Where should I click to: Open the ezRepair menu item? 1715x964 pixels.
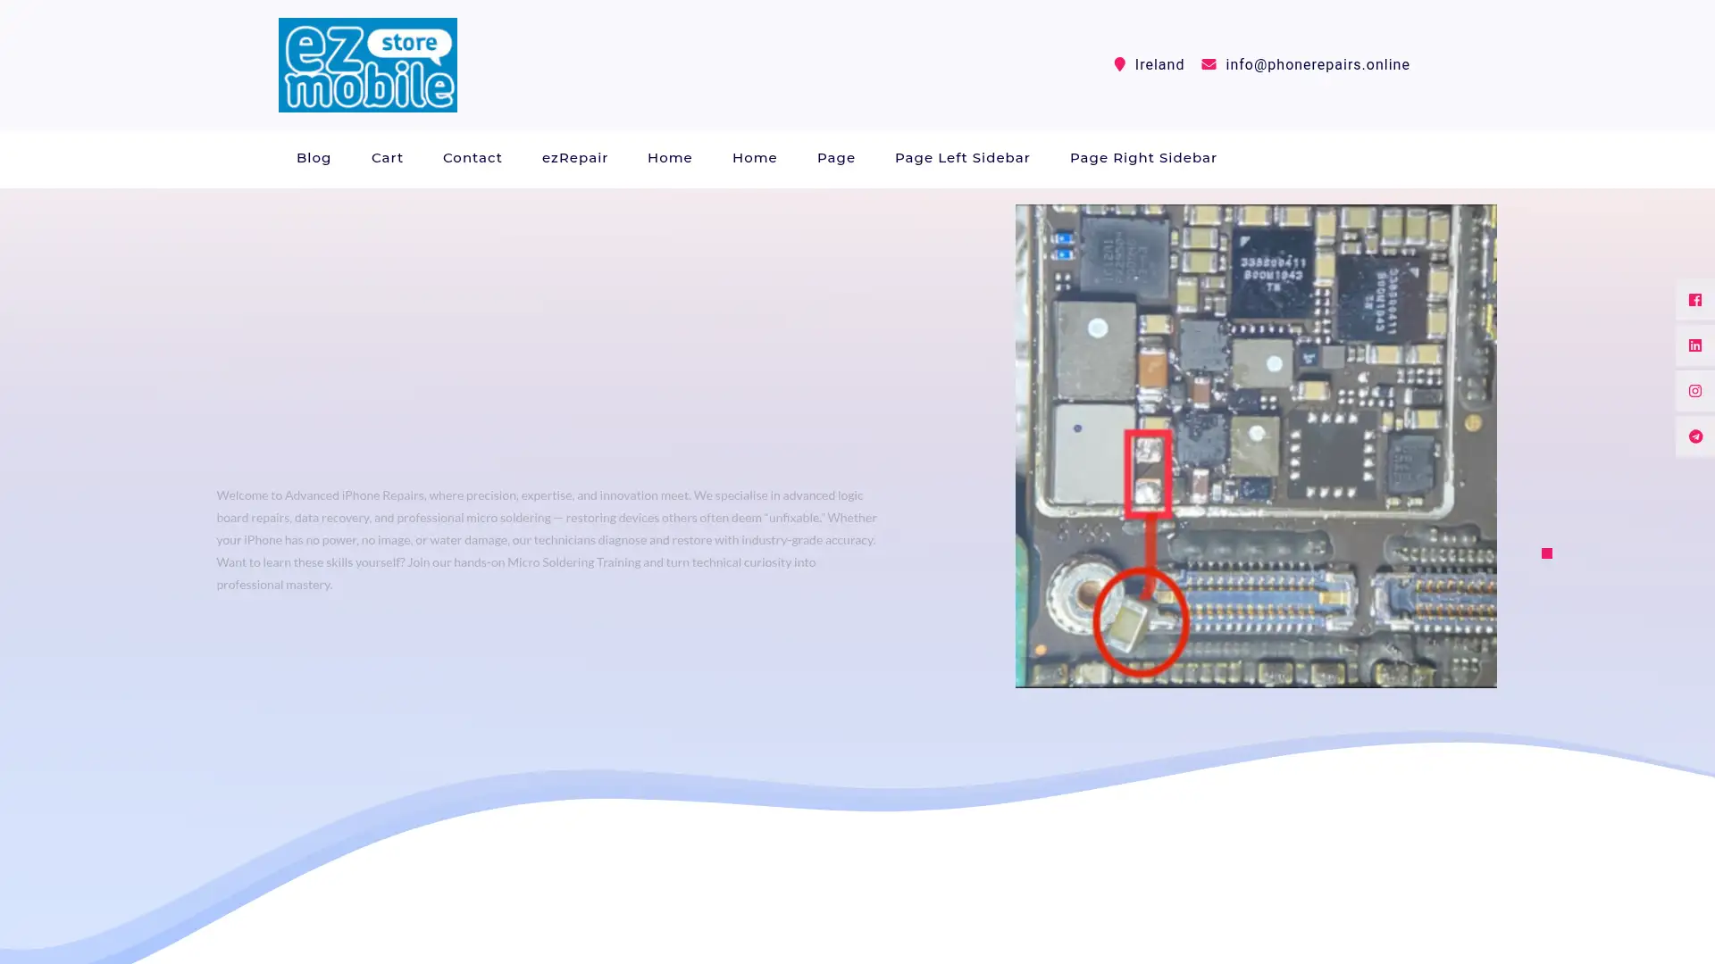(x=574, y=158)
